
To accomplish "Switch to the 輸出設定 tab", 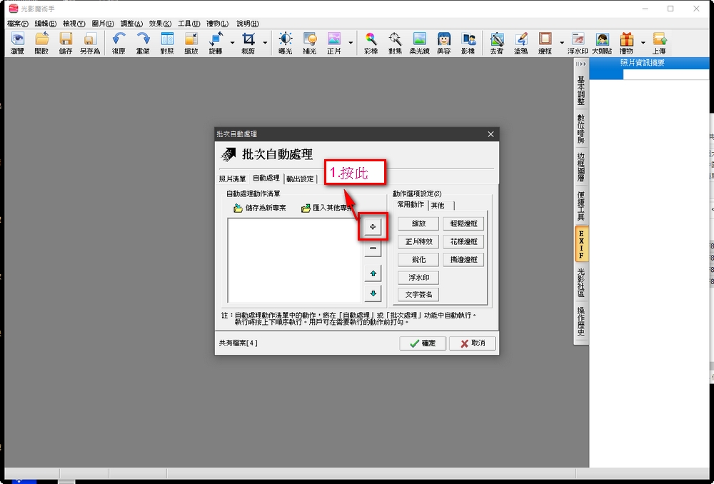I will click(x=300, y=179).
